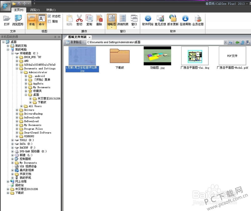This screenshot has width=251, height=211.
Task: Click the refresh button beside path bar
Action: 231,42
